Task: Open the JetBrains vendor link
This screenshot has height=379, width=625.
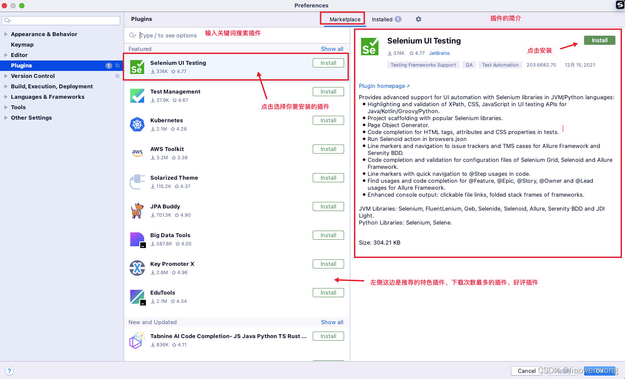Action: [x=439, y=53]
